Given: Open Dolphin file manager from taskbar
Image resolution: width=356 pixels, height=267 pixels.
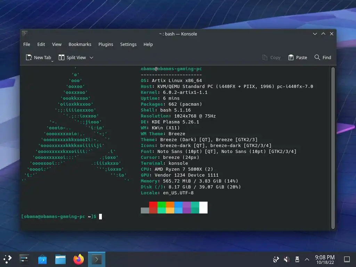Looking at the screenshot, I should [x=60, y=259].
